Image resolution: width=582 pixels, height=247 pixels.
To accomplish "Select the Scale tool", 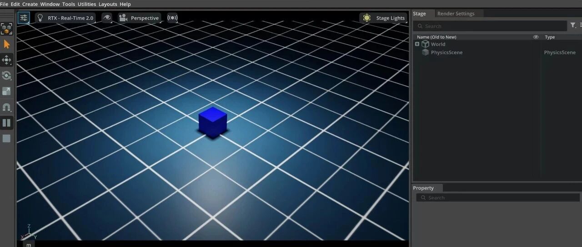I will click(6, 91).
